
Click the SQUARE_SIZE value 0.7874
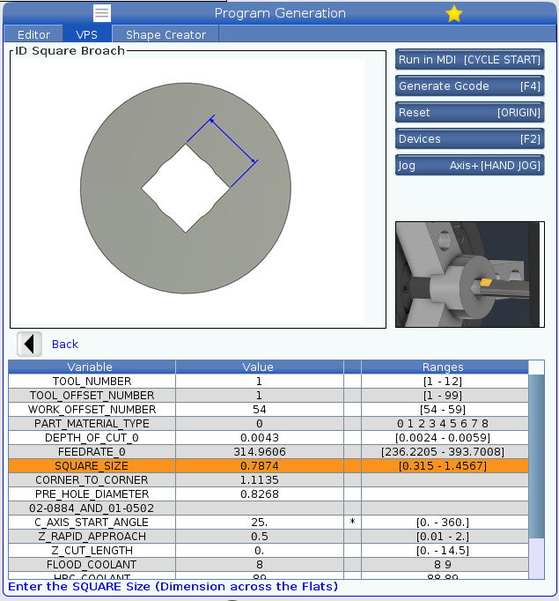[x=260, y=466]
